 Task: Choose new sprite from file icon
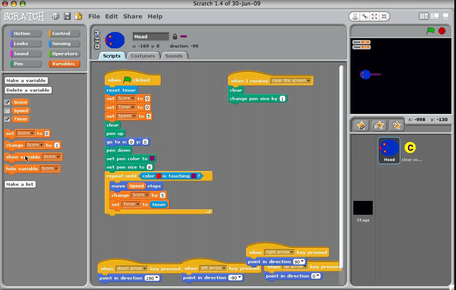pyautogui.click(x=378, y=126)
